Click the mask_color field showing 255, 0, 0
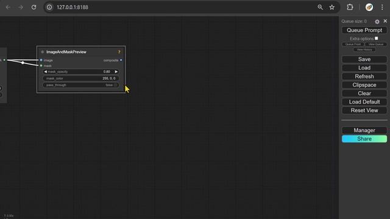The image size is (390, 219). 81,78
